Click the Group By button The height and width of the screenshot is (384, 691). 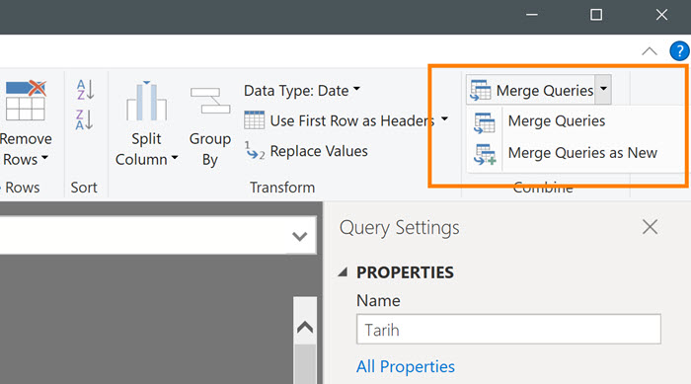210,127
